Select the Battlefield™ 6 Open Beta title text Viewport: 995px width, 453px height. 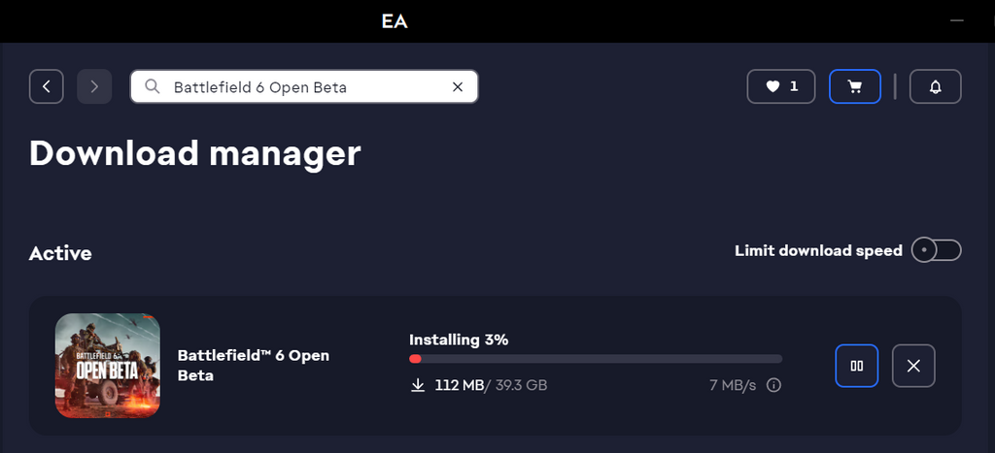click(254, 365)
